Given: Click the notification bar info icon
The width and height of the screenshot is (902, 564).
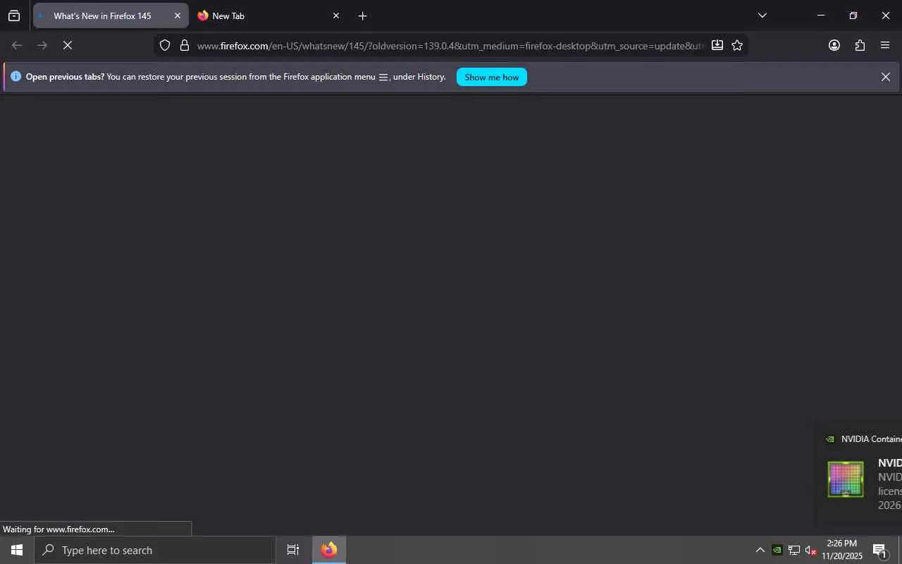Looking at the screenshot, I should tap(16, 76).
